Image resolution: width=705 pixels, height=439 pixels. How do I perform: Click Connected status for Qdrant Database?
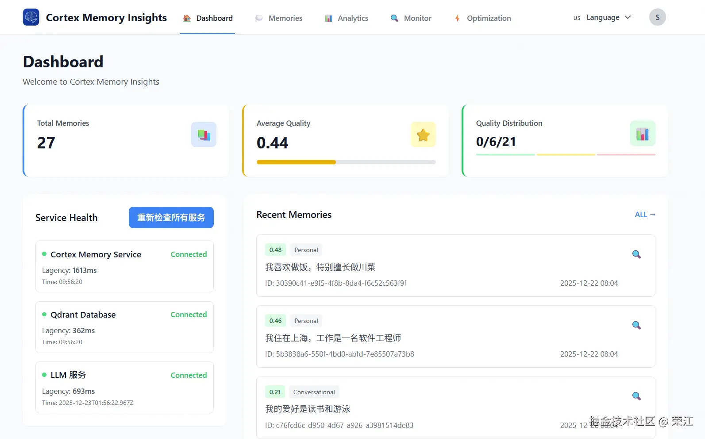point(189,315)
